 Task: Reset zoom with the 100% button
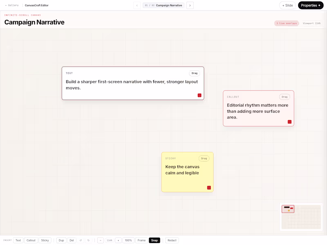point(128,240)
